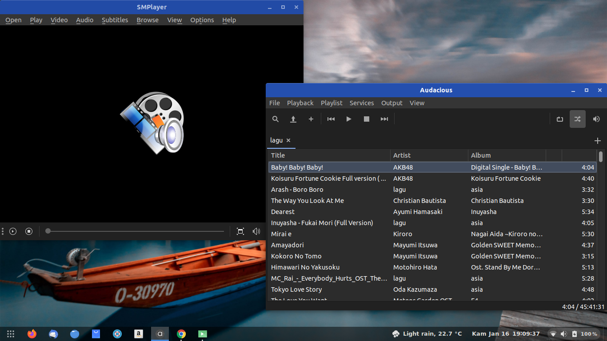Open the Audacious Playback menu
The height and width of the screenshot is (341, 607).
tap(300, 103)
